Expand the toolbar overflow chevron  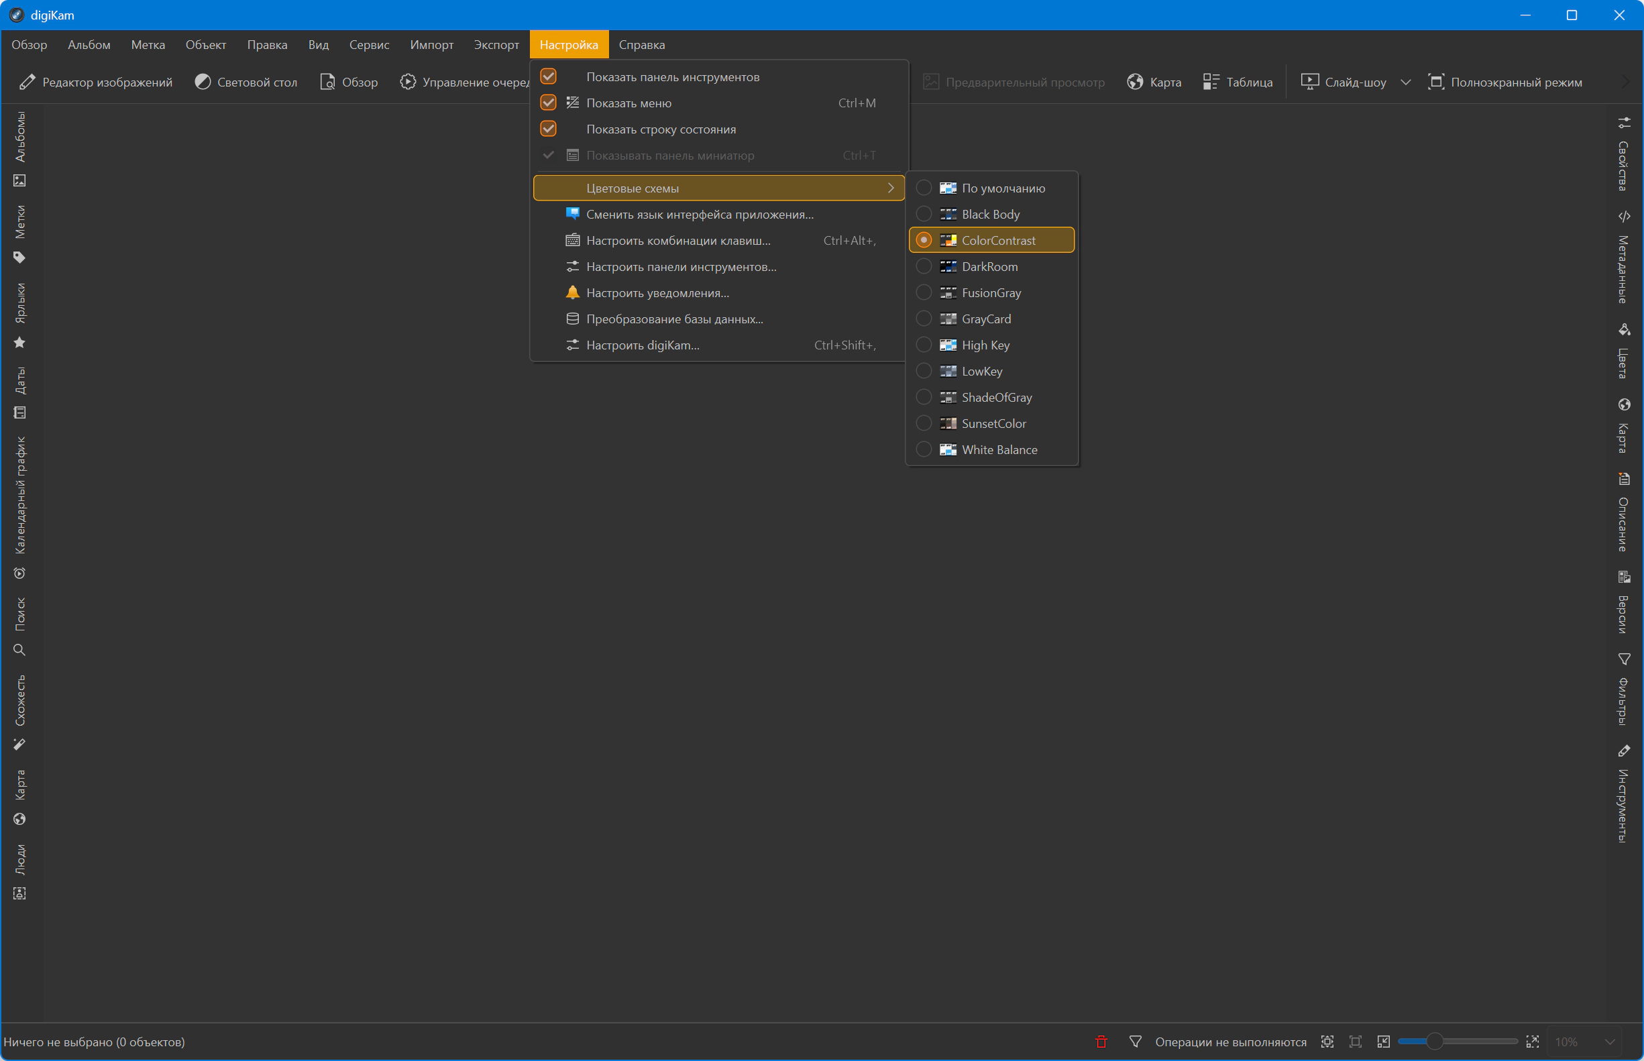(x=1626, y=82)
